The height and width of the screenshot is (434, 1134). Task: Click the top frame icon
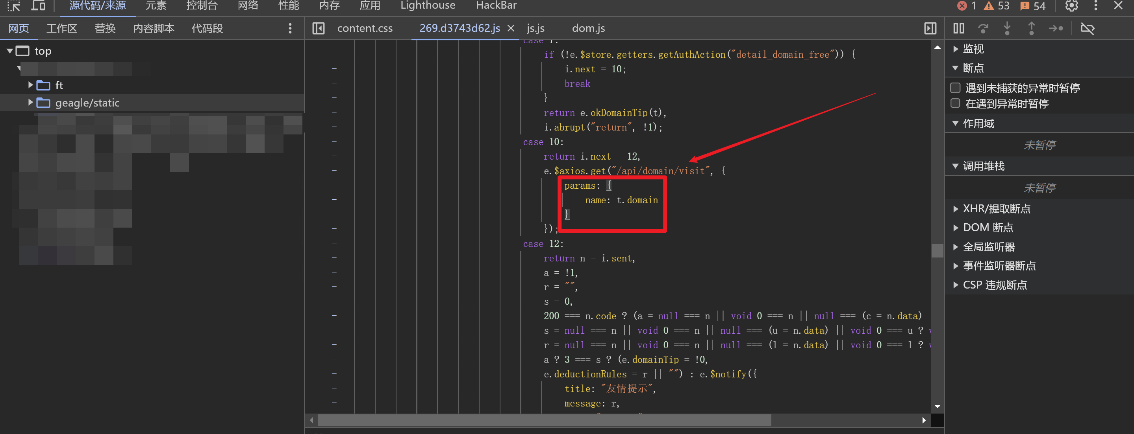pyautogui.click(x=22, y=51)
